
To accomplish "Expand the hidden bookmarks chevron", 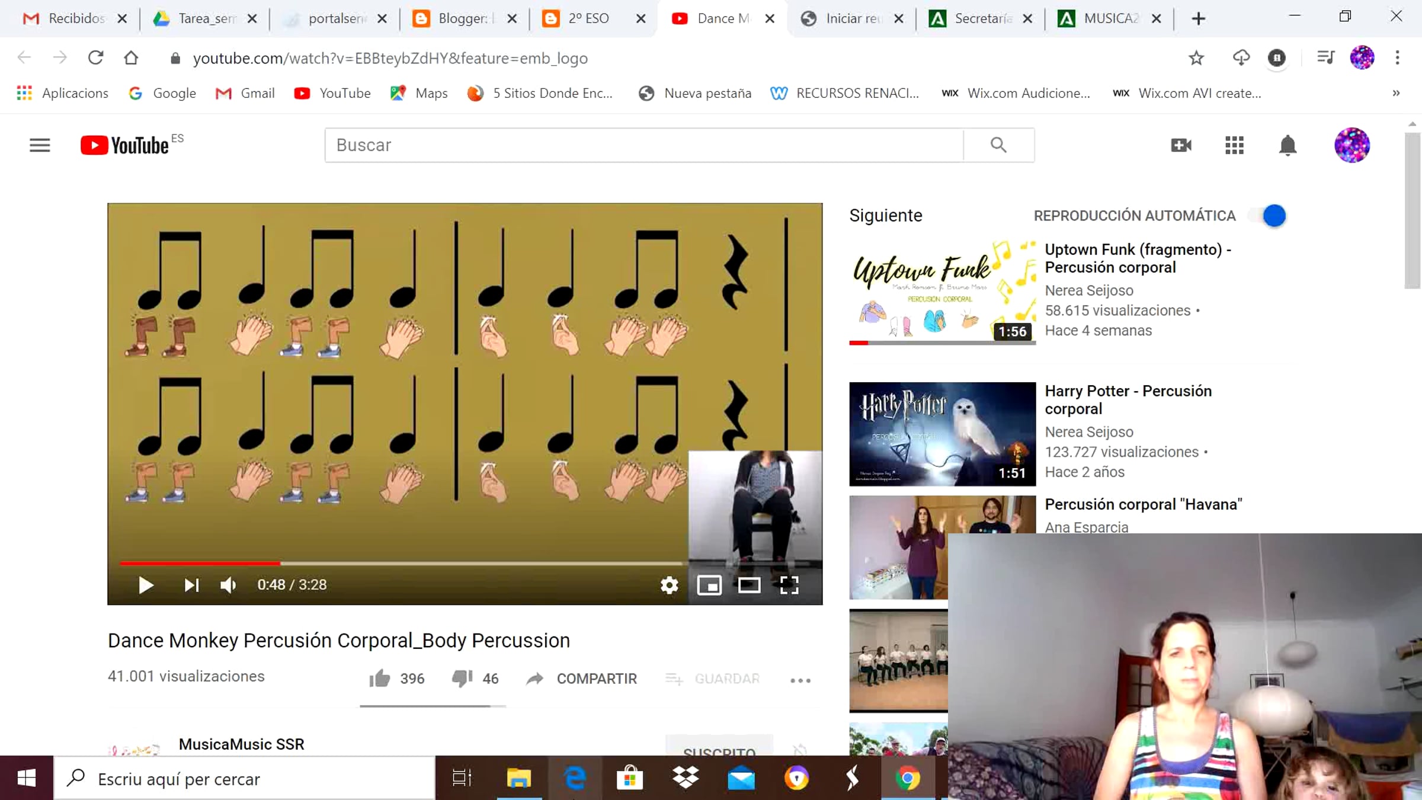I will 1396,93.
